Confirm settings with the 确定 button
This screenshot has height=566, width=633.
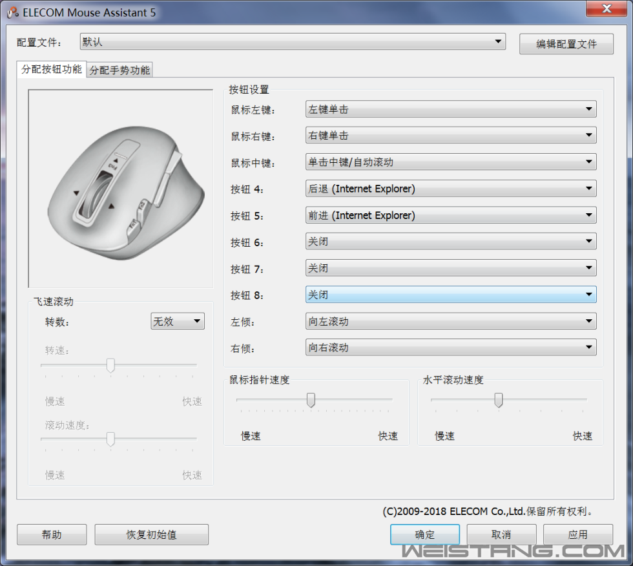tap(425, 534)
